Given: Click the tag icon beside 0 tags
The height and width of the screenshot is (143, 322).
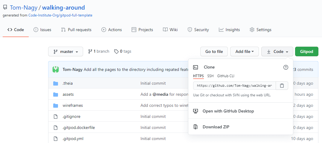Looking at the screenshot, I should 116,51.
